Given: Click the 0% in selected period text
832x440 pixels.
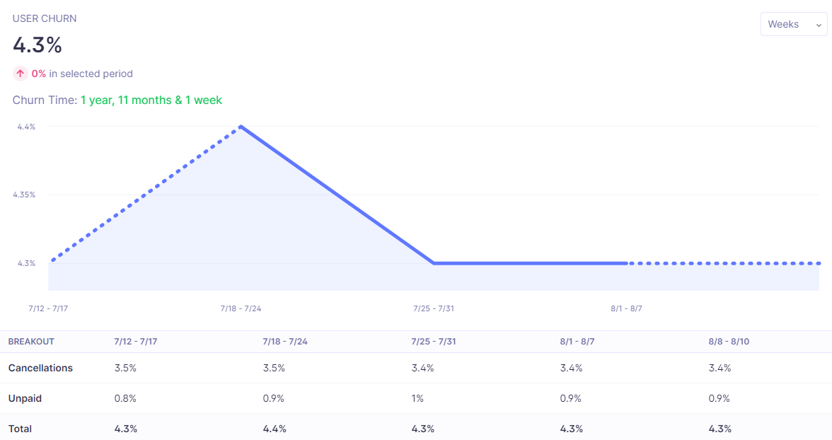Looking at the screenshot, I should (82, 74).
